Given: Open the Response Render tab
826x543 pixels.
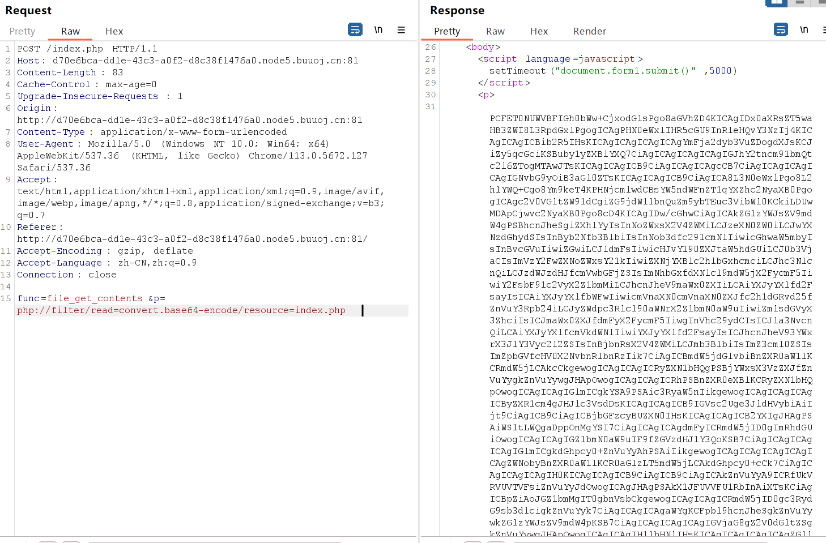Looking at the screenshot, I should [x=589, y=31].
